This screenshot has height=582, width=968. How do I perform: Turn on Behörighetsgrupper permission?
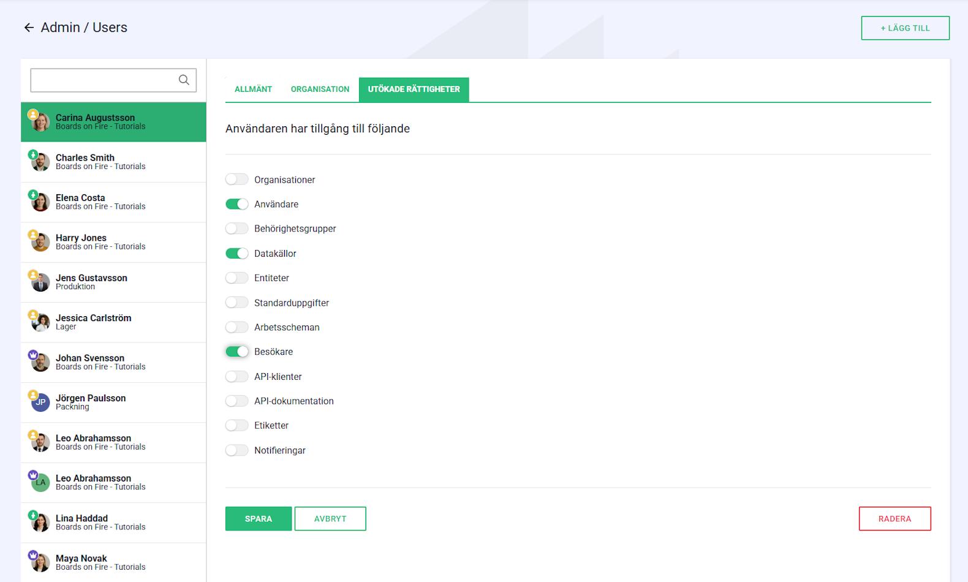[x=236, y=229]
